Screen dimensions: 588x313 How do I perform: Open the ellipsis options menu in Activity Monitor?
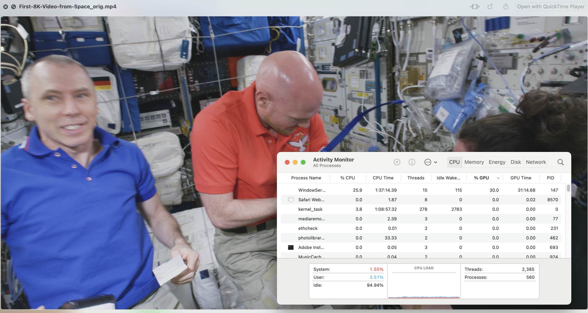431,162
